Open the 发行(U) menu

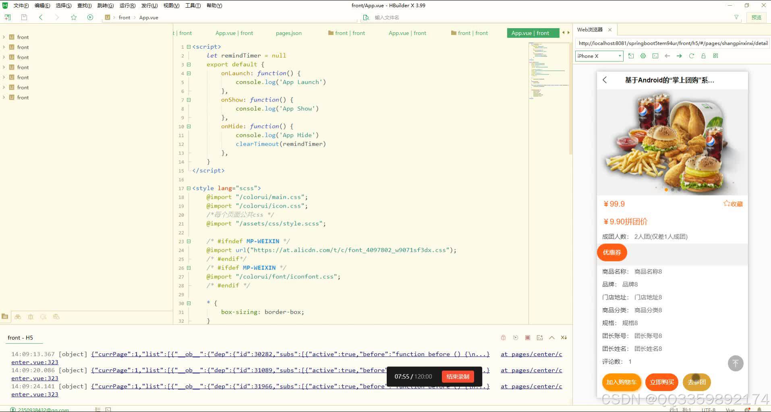pos(149,5)
